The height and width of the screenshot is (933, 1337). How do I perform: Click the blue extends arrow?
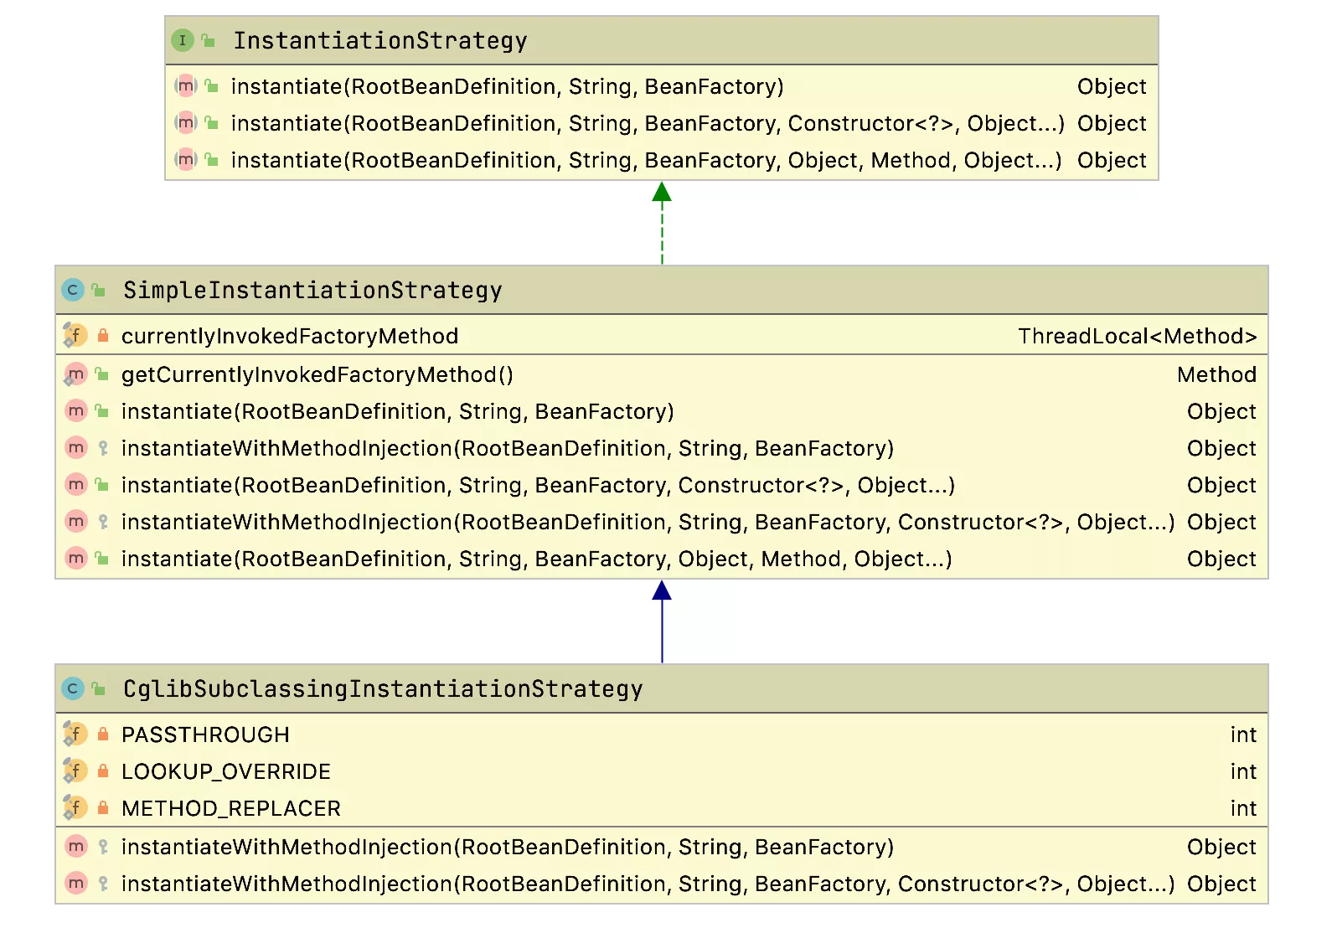click(x=662, y=621)
